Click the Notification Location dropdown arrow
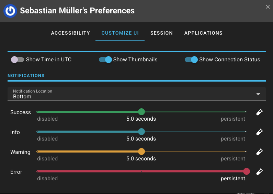This screenshot has width=273, height=194. pyautogui.click(x=258, y=94)
